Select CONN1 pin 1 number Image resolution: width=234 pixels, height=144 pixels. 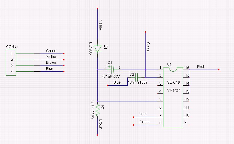point(12,54)
